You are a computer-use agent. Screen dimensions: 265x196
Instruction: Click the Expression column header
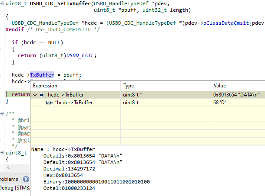pyautogui.click(x=45, y=86)
